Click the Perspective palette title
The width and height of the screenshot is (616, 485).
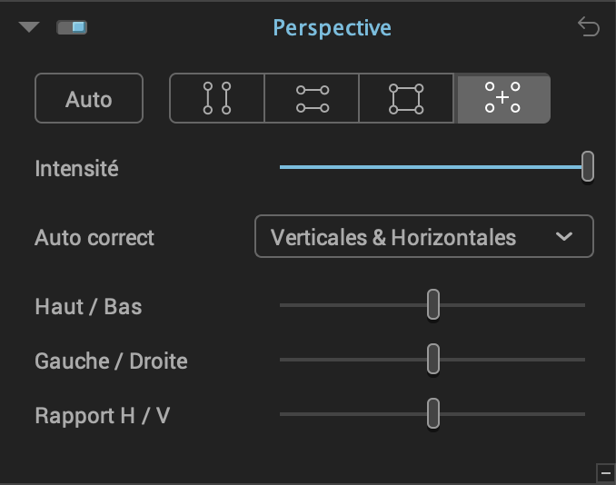tap(332, 28)
